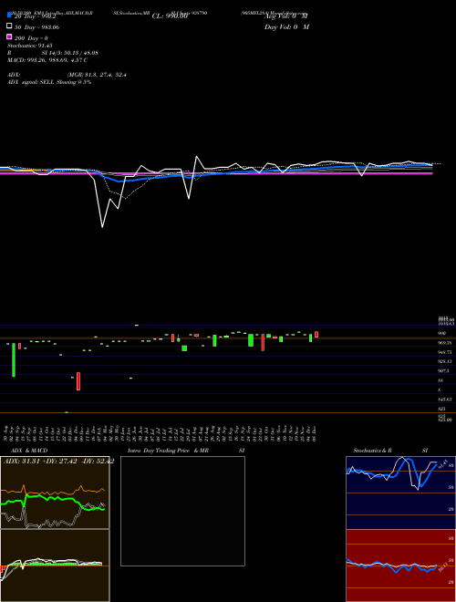Click the 'Stochastics: 91.43' readout
456x602 pixels.
click(29, 46)
